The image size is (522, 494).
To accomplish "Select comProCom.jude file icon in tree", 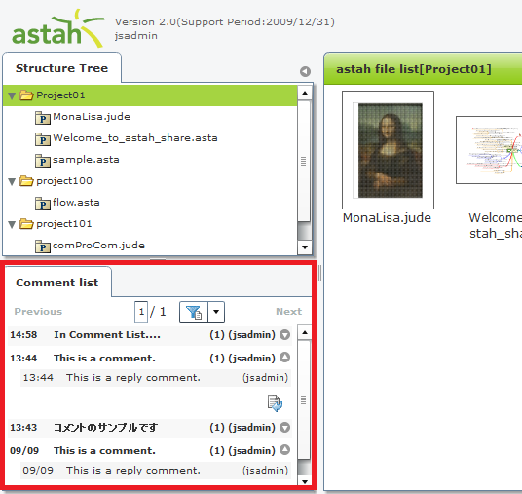I will tap(43, 247).
